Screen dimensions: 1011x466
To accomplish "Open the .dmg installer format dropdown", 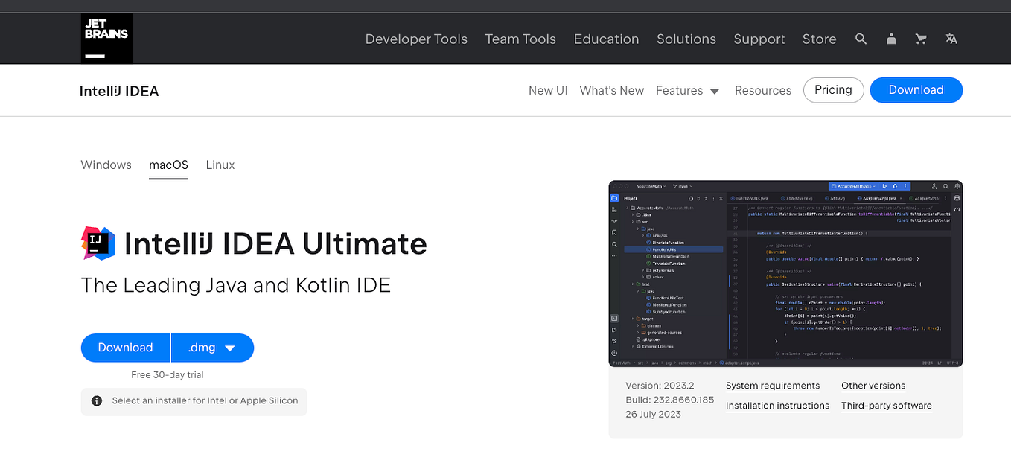I will click(212, 348).
